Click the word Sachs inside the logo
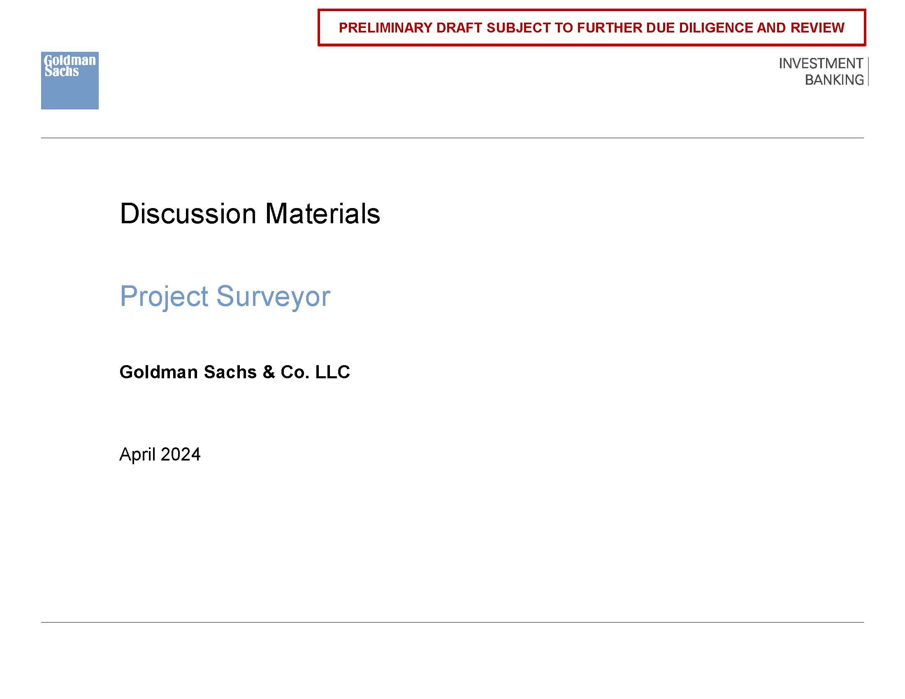This screenshot has height=699, width=905. click(x=61, y=72)
